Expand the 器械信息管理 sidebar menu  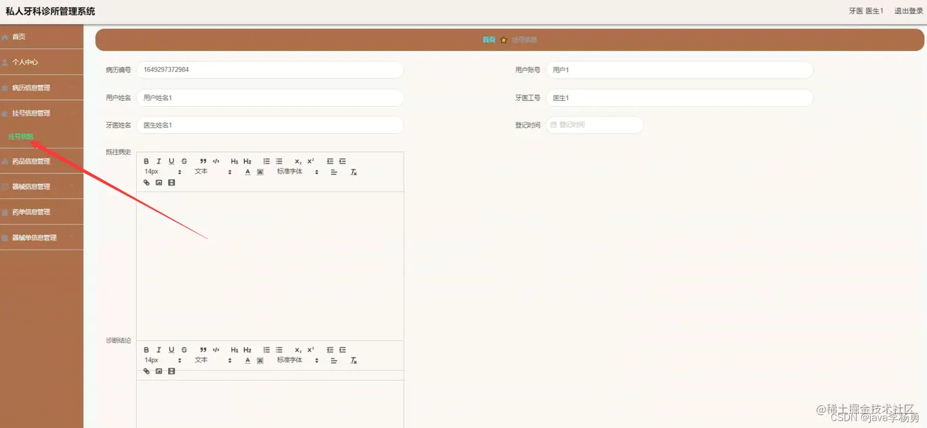(x=42, y=186)
